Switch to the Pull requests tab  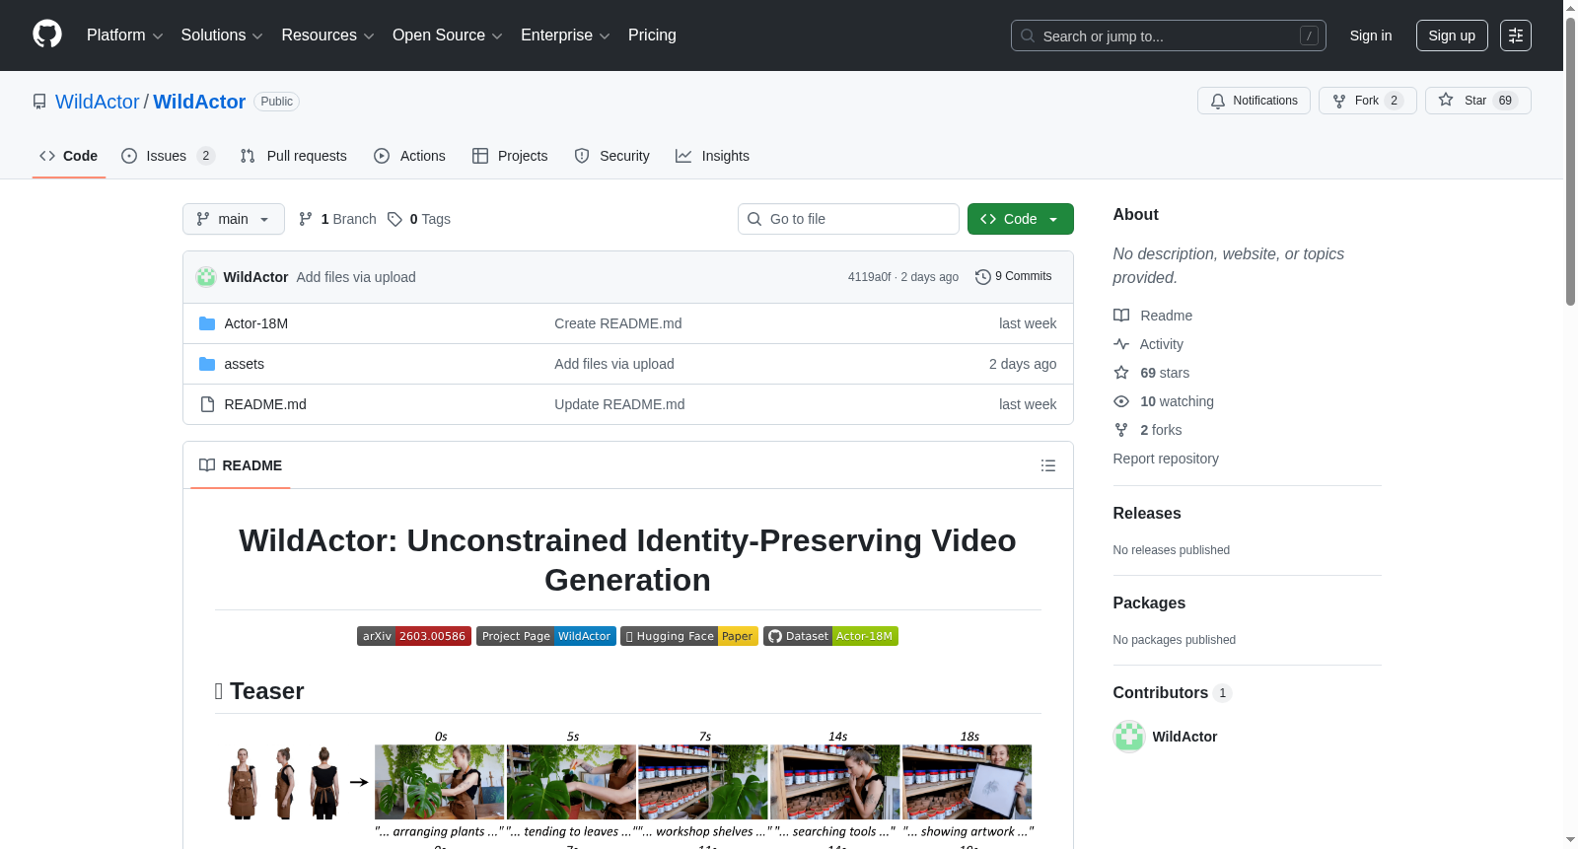click(x=294, y=156)
